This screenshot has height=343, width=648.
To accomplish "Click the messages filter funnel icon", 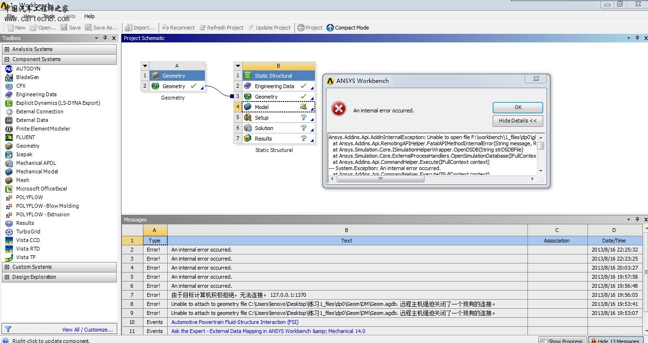I will [8, 329].
